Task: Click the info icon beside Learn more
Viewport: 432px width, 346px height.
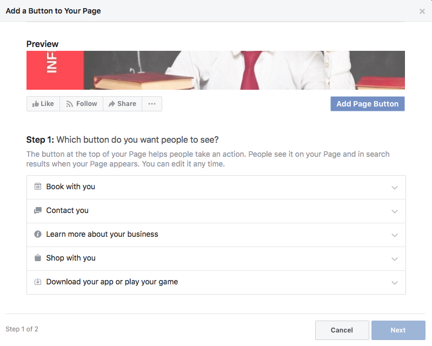Action: pyautogui.click(x=38, y=234)
